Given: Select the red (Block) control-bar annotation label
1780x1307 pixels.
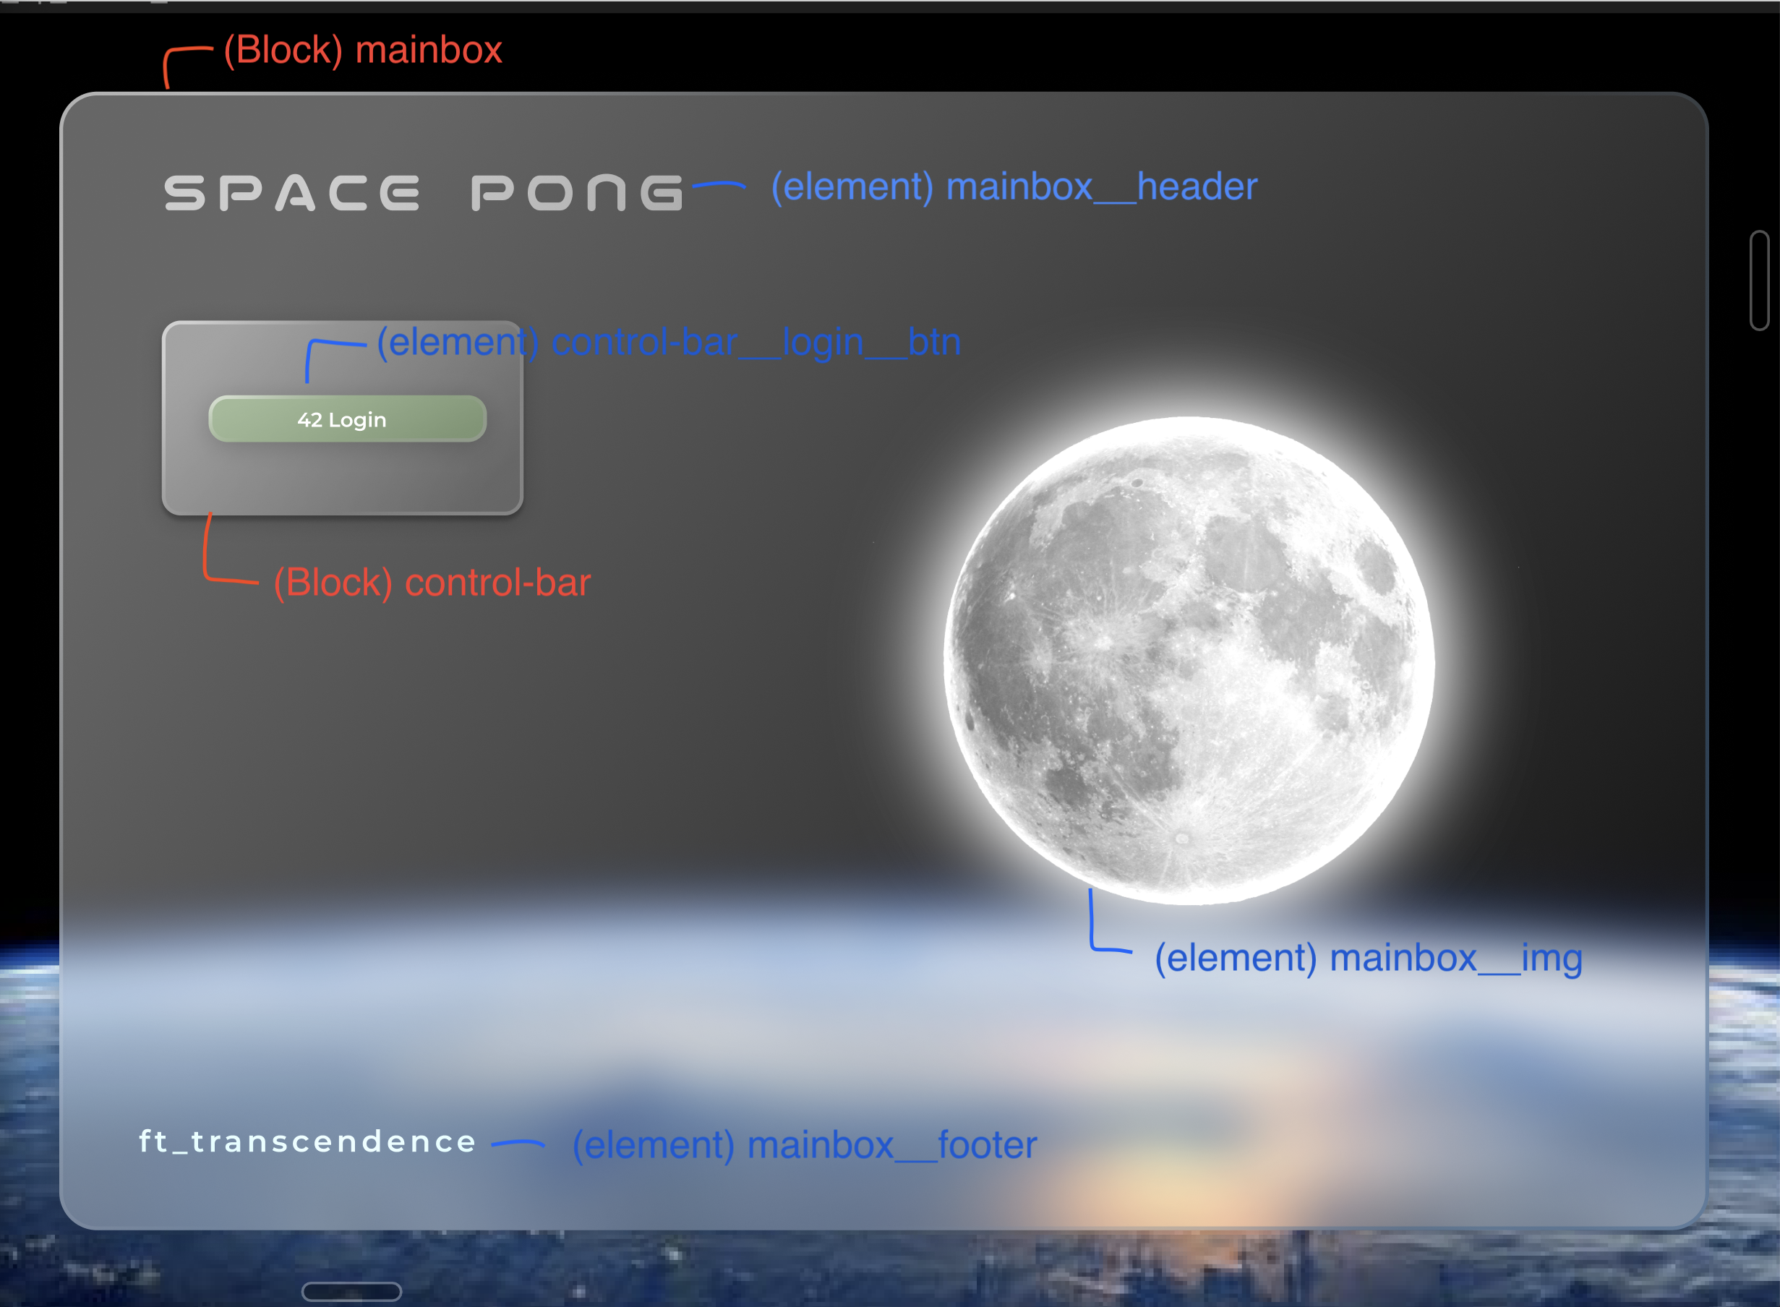Looking at the screenshot, I should (431, 581).
